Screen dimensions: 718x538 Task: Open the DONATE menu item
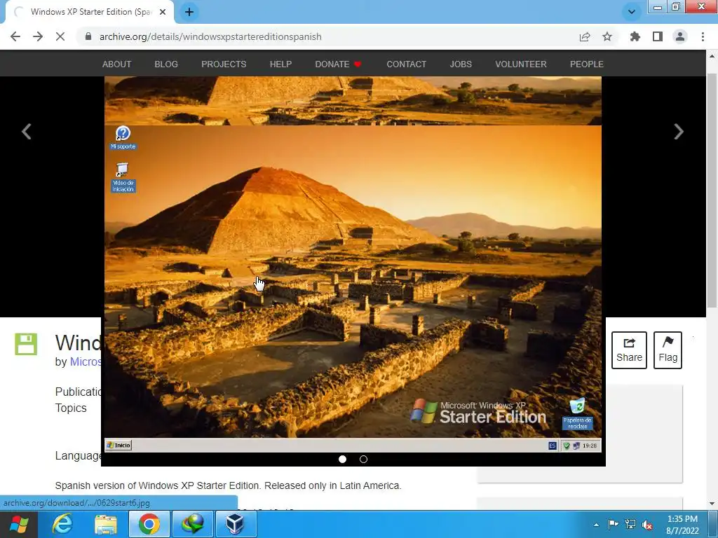(x=338, y=64)
